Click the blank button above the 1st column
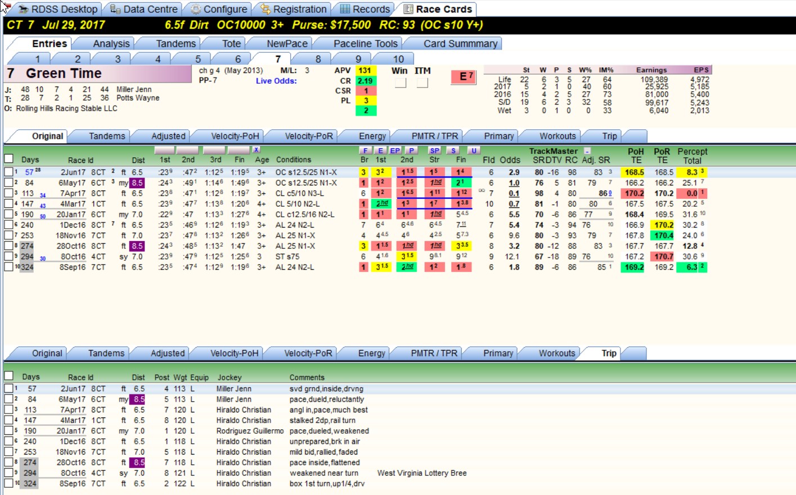The width and height of the screenshot is (796, 495). (164, 150)
